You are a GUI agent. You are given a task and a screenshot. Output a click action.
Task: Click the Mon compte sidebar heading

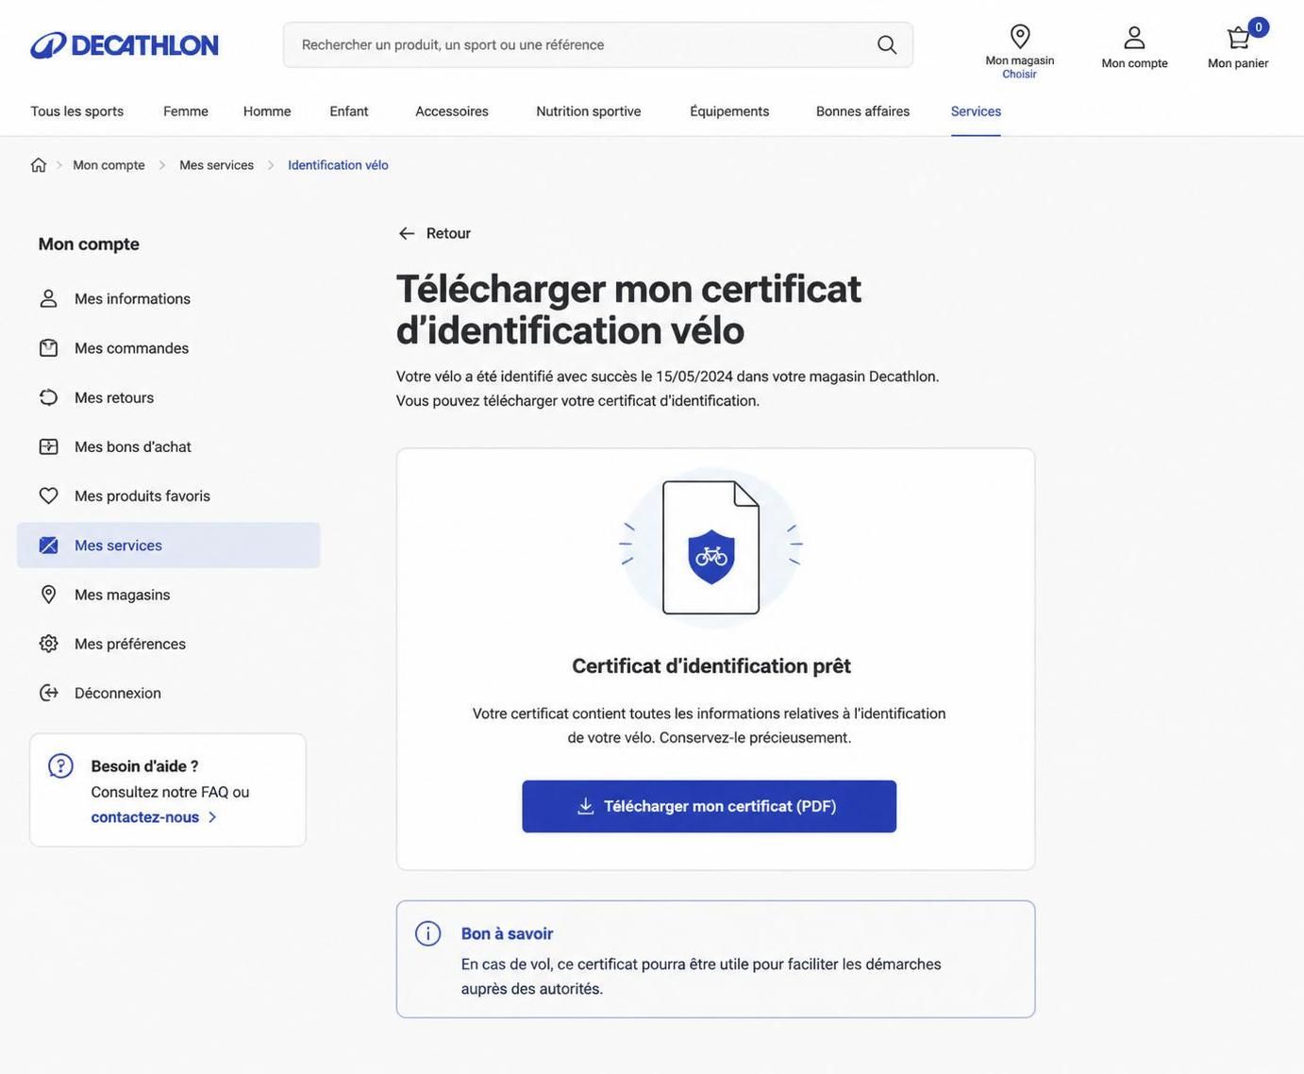pyautogui.click(x=89, y=244)
